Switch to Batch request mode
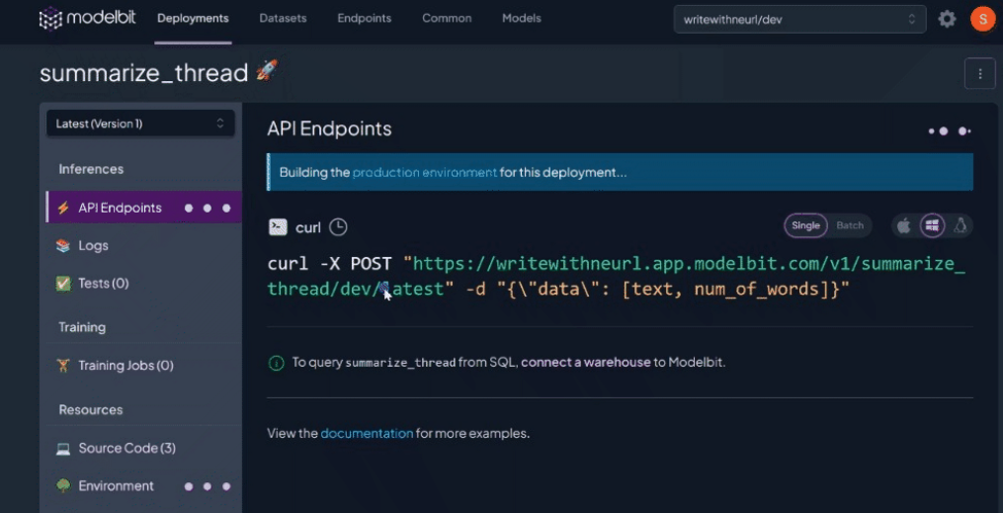Screen dimensions: 1003x513 click(x=850, y=225)
